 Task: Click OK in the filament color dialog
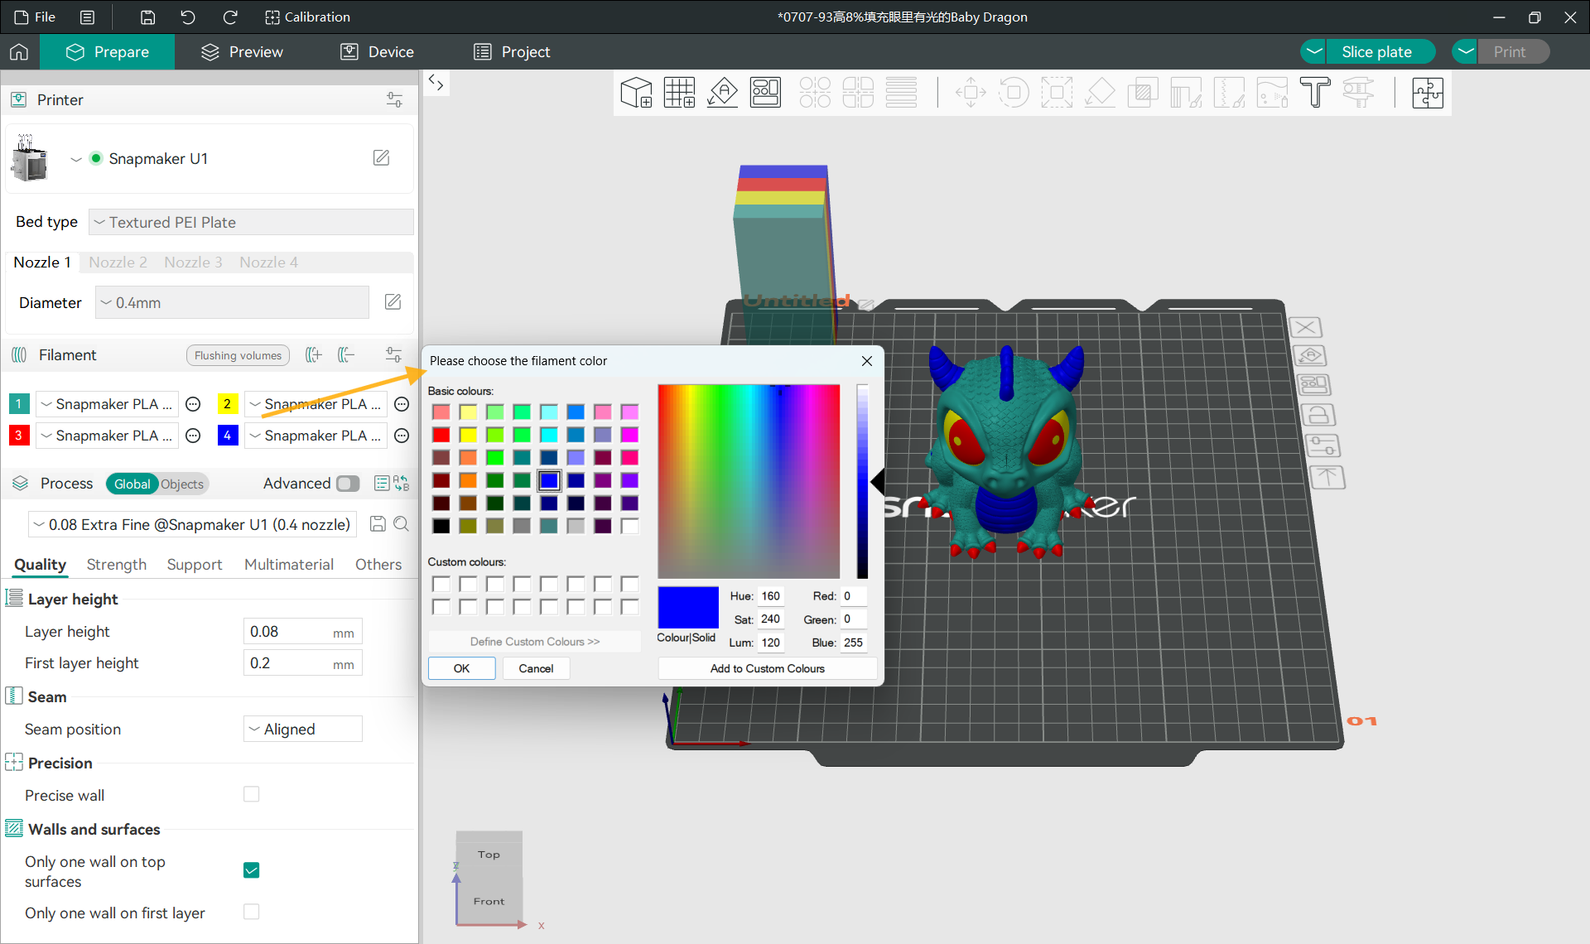(461, 668)
